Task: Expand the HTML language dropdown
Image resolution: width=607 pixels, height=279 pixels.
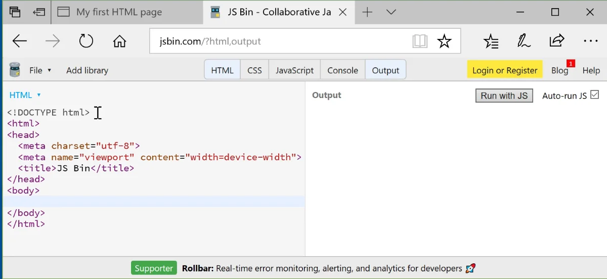Action: pos(25,95)
